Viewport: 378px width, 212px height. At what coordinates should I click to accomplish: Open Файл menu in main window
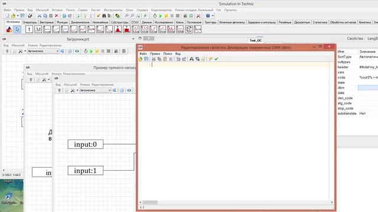point(7,10)
